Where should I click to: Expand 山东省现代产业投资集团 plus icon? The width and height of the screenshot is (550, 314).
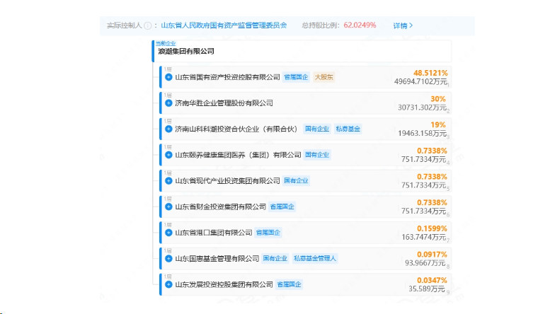tap(168, 181)
